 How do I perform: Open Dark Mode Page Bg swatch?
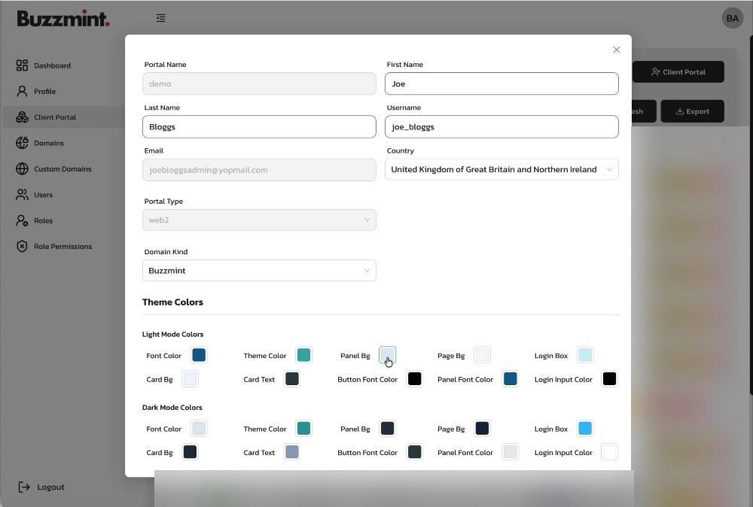point(482,428)
